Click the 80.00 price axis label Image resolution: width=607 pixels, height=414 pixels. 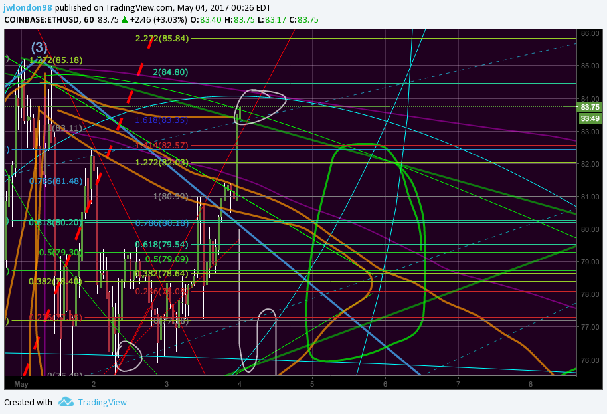pos(590,229)
